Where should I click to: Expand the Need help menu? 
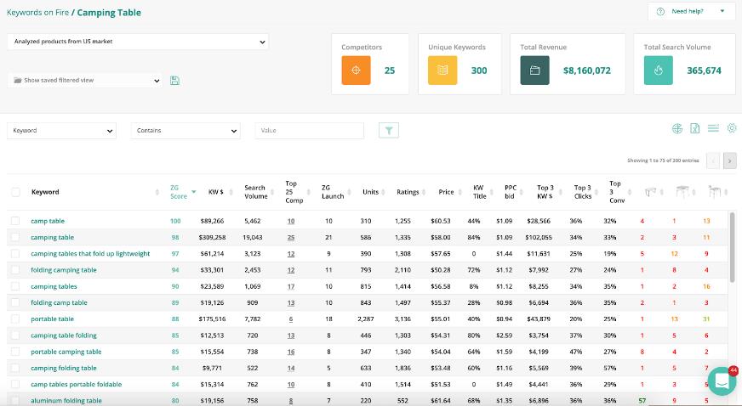pyautogui.click(x=691, y=11)
